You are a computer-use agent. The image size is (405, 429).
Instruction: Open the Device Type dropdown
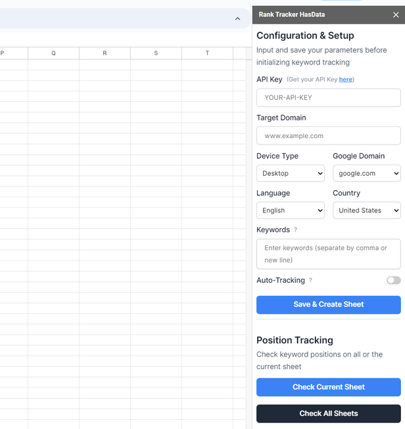(291, 173)
